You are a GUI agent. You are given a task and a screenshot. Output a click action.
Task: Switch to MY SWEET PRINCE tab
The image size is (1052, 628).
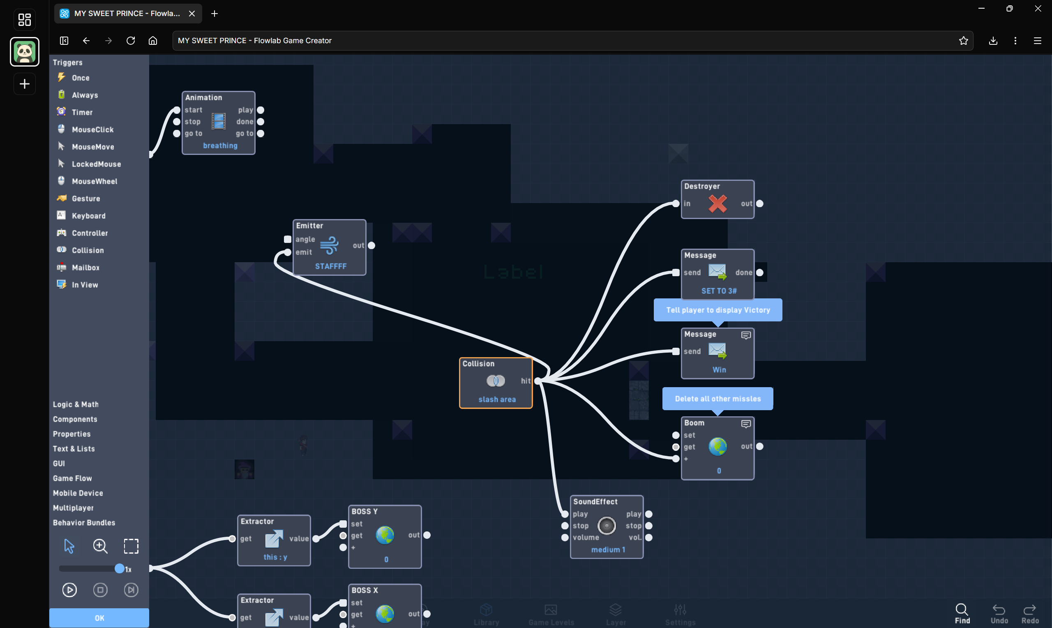point(127,14)
